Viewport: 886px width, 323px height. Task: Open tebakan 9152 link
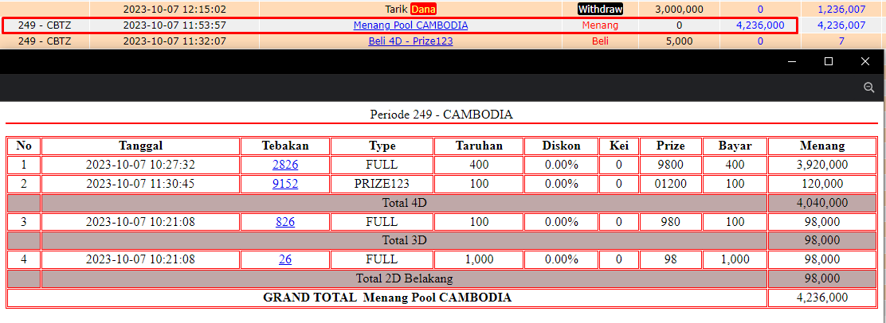[285, 184]
